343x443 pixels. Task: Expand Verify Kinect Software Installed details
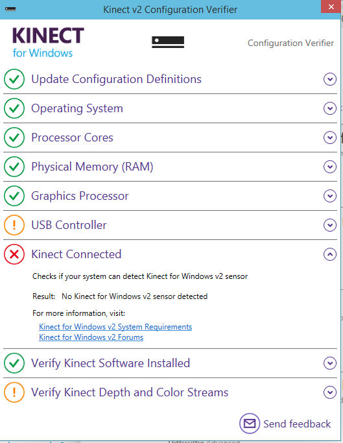coord(330,363)
